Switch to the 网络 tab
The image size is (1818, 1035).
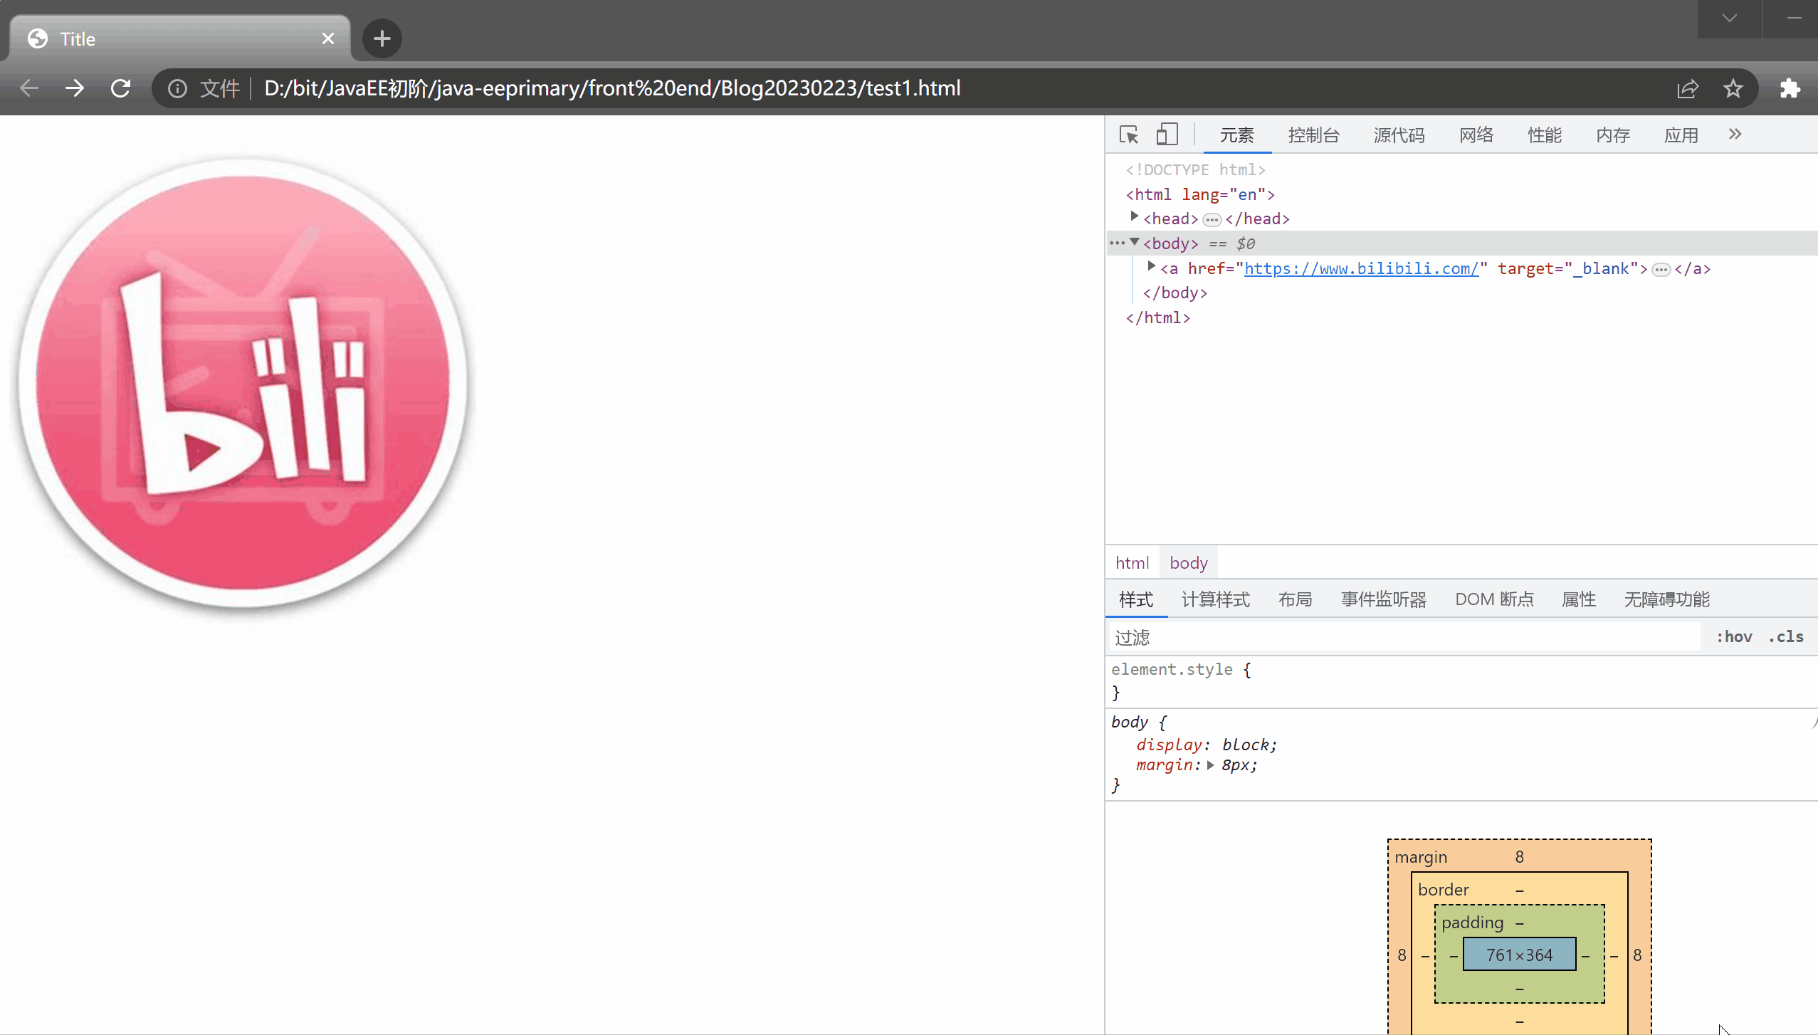tap(1476, 135)
